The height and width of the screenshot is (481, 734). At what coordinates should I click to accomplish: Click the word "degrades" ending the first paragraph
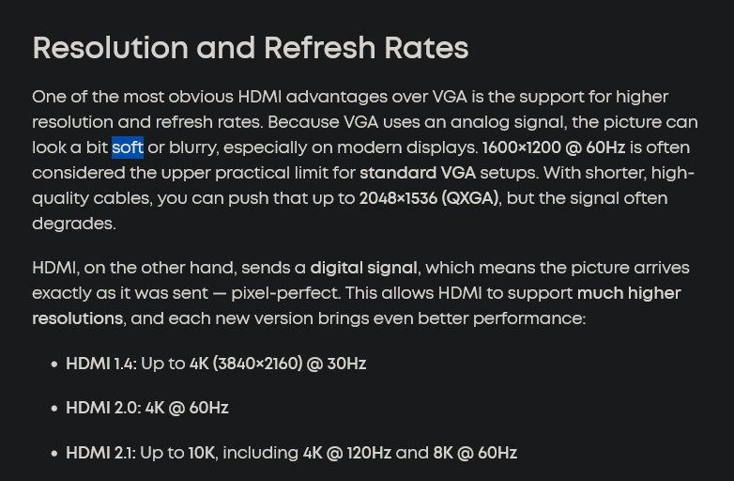tap(72, 224)
